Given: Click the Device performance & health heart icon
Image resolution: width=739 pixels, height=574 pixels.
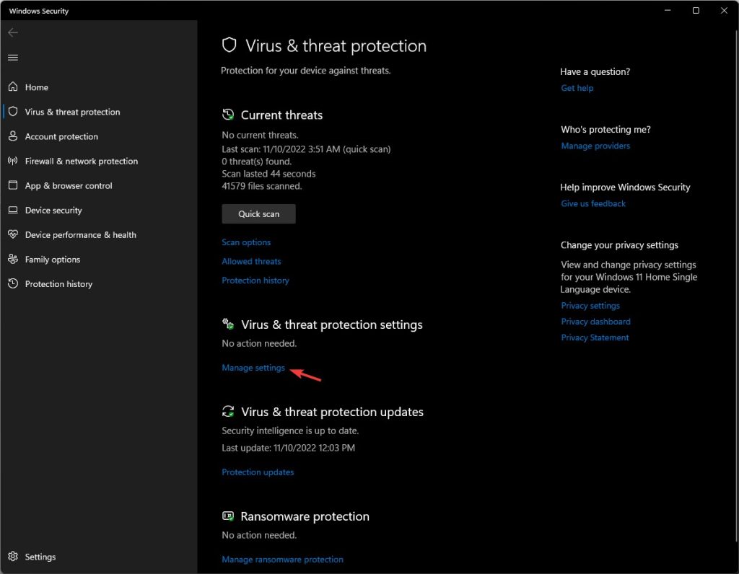Looking at the screenshot, I should click(x=12, y=234).
